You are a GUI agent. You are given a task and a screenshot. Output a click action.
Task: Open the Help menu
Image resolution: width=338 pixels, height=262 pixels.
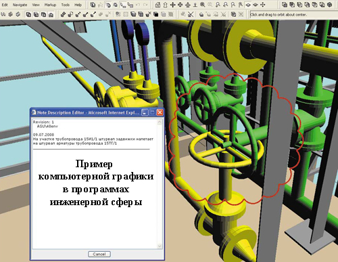click(x=78, y=5)
